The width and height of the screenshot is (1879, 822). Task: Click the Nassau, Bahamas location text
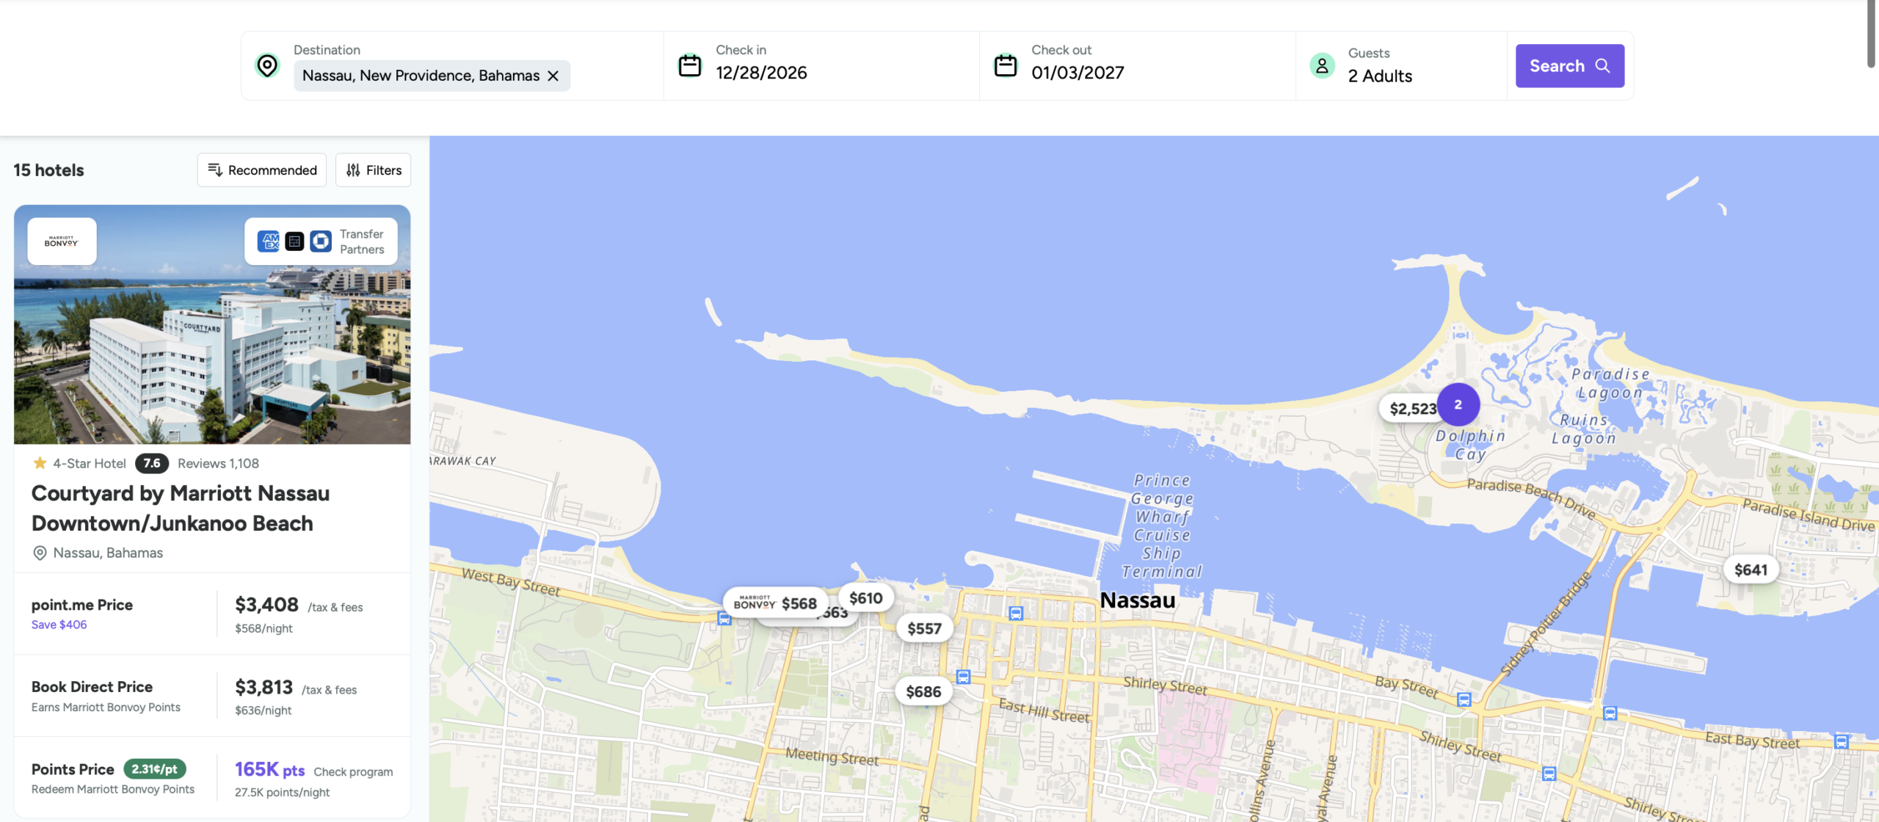click(108, 553)
